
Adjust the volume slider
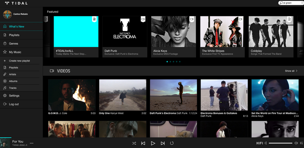point(280,143)
